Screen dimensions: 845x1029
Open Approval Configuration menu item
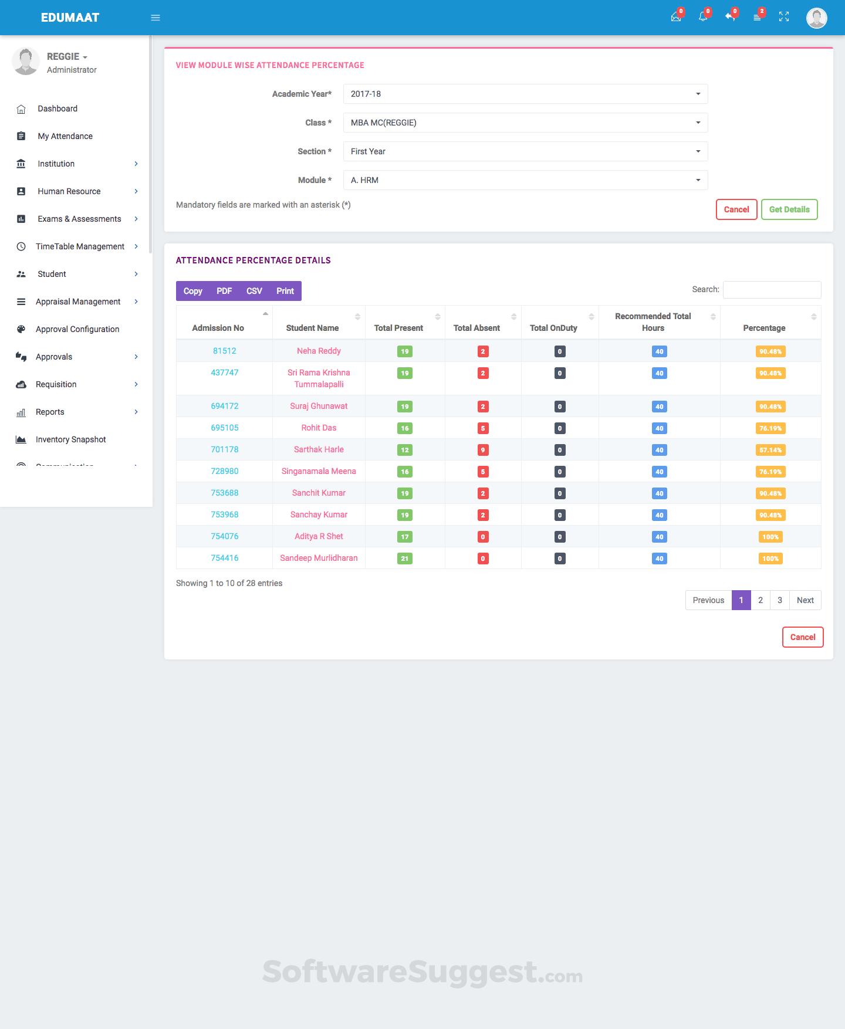tap(77, 329)
